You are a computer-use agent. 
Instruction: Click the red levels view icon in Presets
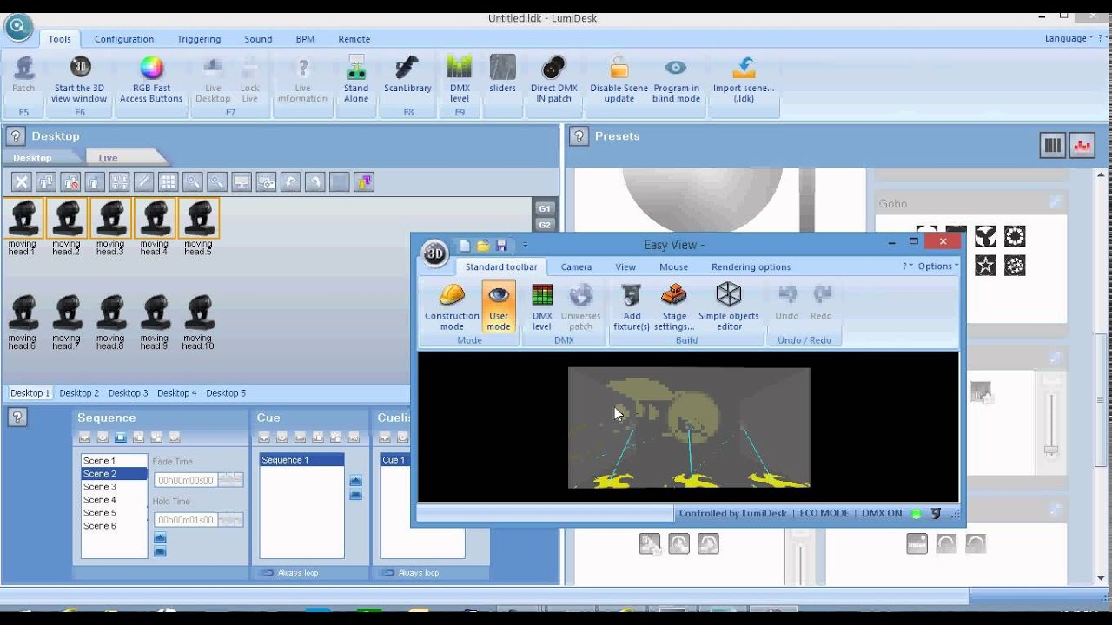[x=1082, y=146]
